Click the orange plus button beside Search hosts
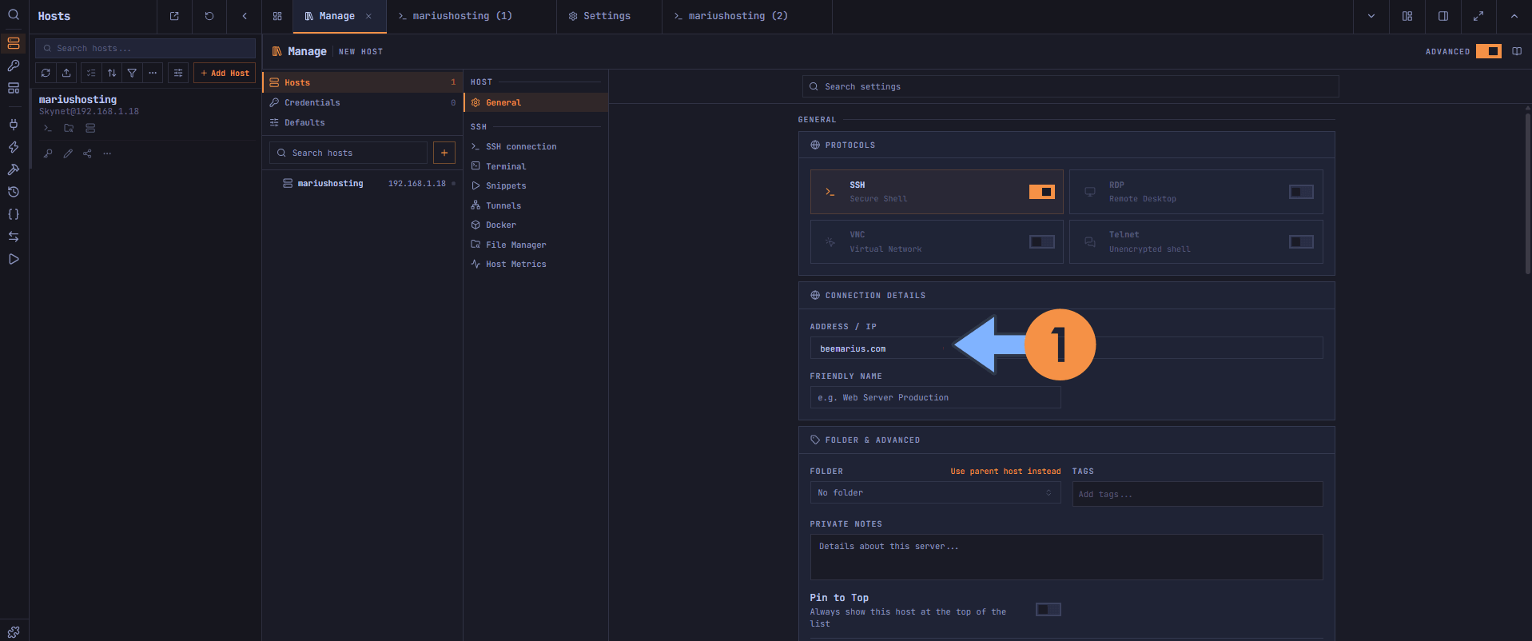Image resolution: width=1532 pixels, height=641 pixels. click(444, 153)
